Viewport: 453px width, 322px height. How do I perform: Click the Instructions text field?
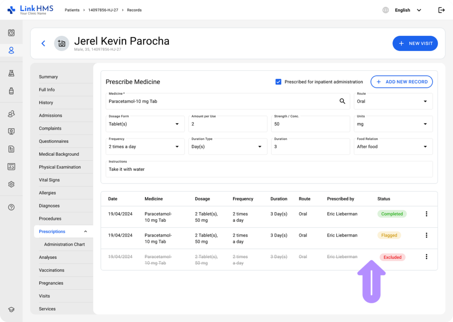(x=269, y=169)
